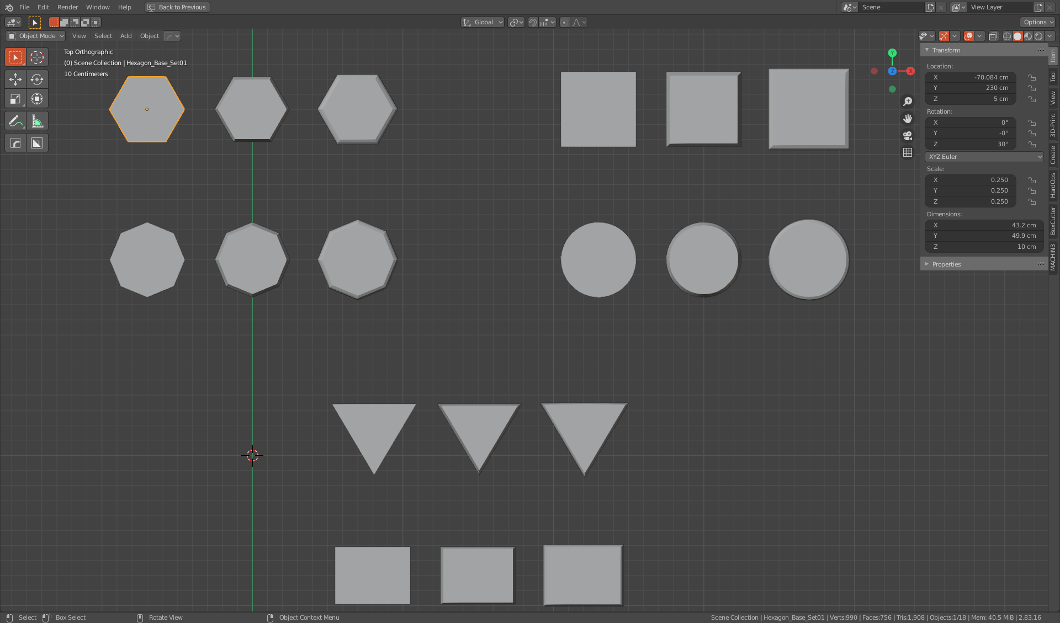Select the Scale tool
Image resolution: width=1060 pixels, height=623 pixels.
point(15,99)
